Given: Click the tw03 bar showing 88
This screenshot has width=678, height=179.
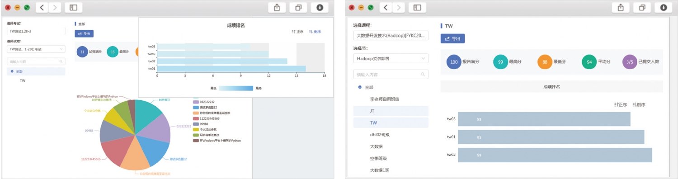Looking at the screenshot, I should point(544,119).
